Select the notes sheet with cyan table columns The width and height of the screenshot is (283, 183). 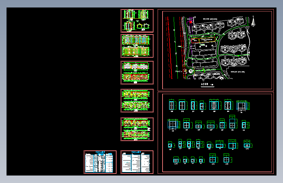pyautogui.click(x=100, y=162)
